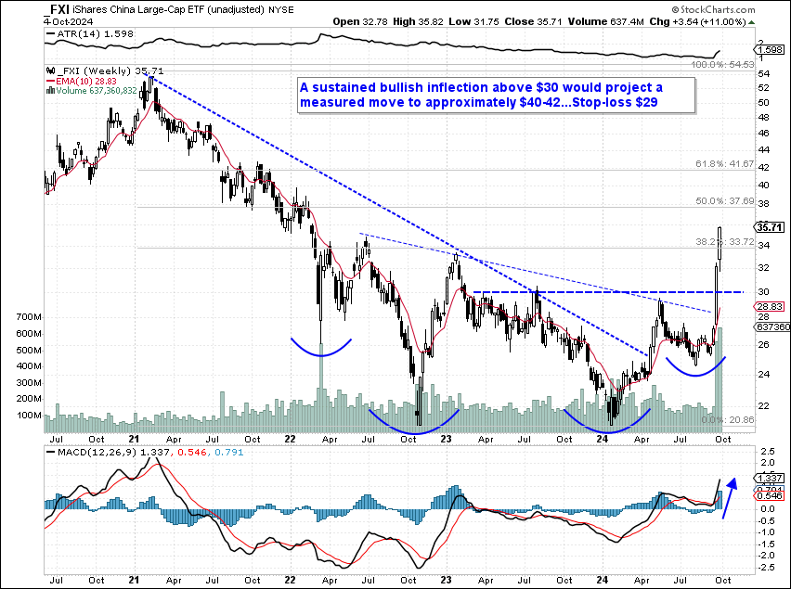Screen dimensions: 791x589
Task: Click the _FXI (Weekly) 35.71 legend
Action: coord(105,71)
